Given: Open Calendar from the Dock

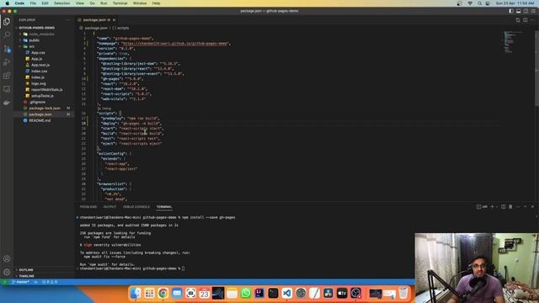Looking at the screenshot, I should 204,293.
